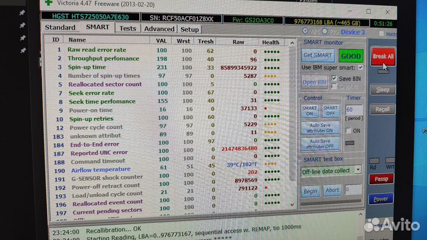Click Auto Save attributes OFF button
The image size is (427, 240).
(320, 143)
